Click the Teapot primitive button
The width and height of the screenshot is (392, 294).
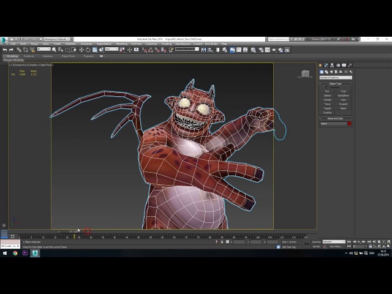328,108
